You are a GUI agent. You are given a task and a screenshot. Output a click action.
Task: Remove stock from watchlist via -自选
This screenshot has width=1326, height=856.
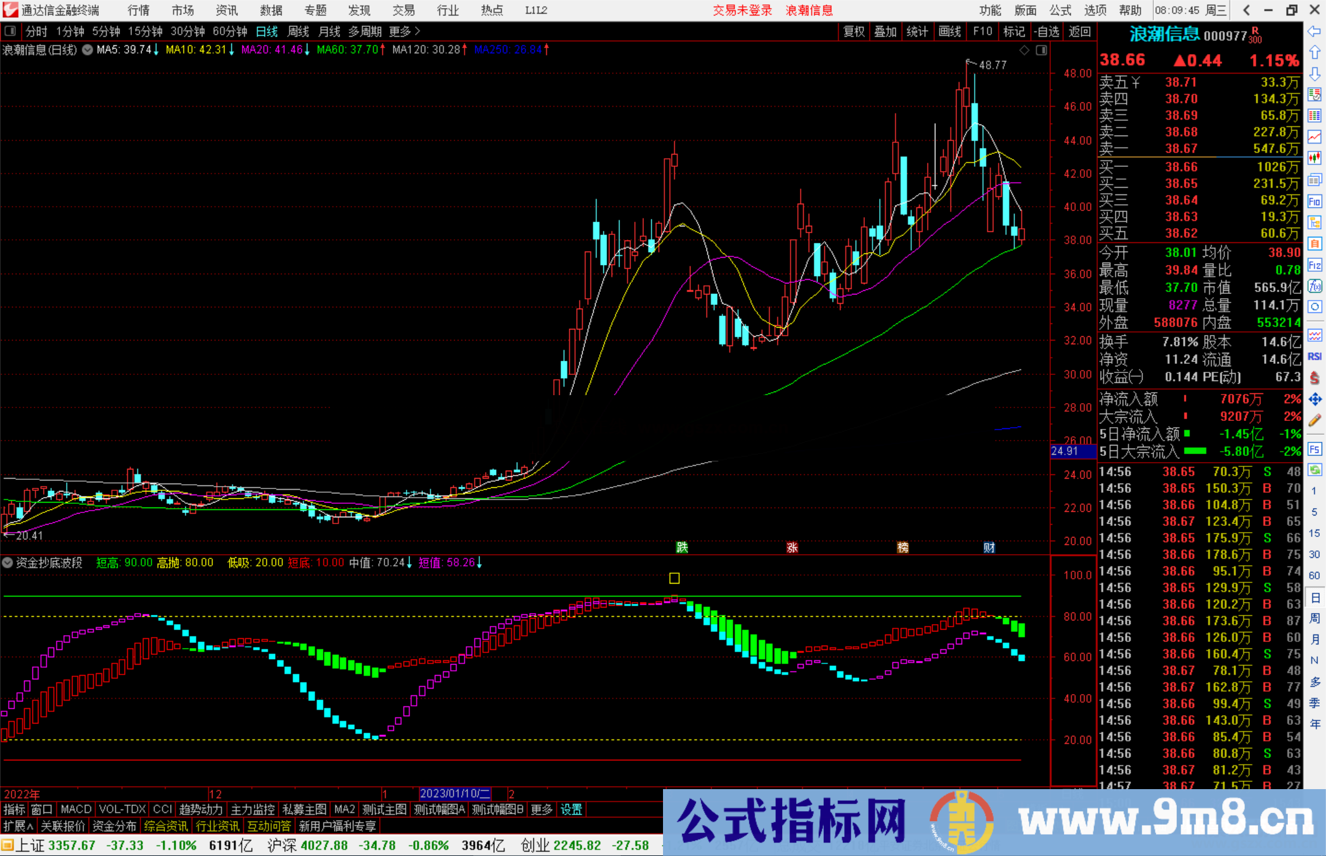click(1049, 31)
